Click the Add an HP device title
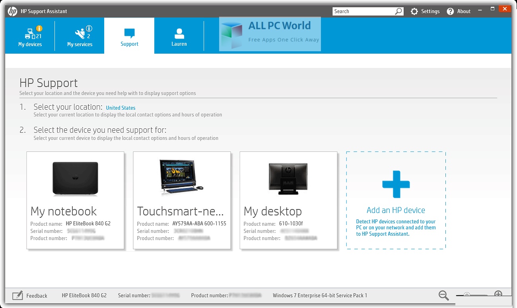This screenshot has width=517, height=308. click(396, 210)
